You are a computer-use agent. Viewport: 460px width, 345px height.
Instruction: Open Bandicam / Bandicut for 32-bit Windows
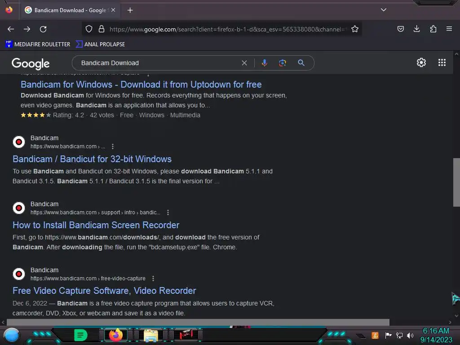coord(92,159)
